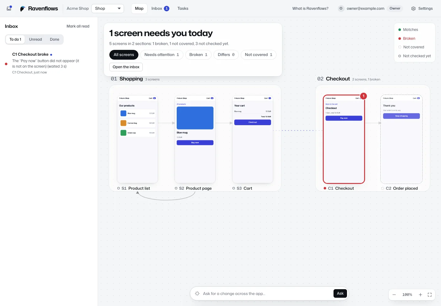Select the To do inbox filter
Viewport: 441px width, 306px height.
15,39
